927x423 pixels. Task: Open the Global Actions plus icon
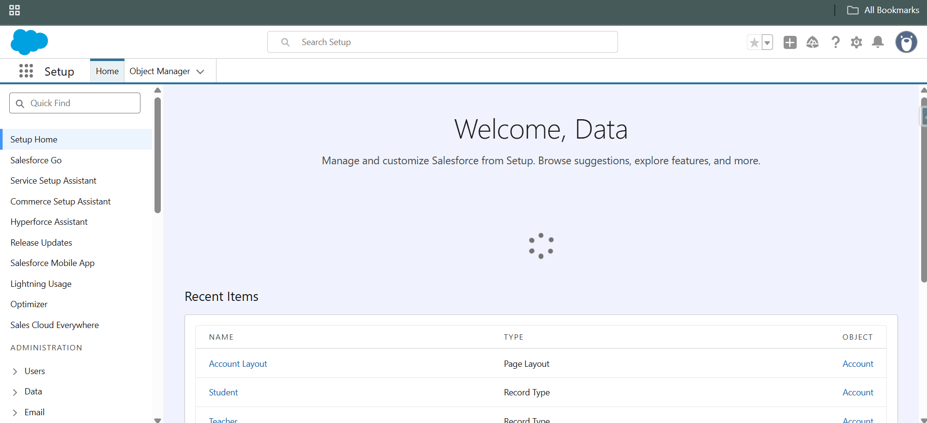(790, 43)
